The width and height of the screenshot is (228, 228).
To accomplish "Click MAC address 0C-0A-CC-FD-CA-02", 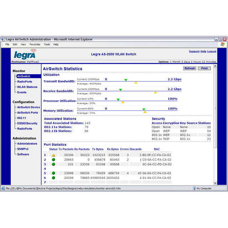I will coord(157,164).
